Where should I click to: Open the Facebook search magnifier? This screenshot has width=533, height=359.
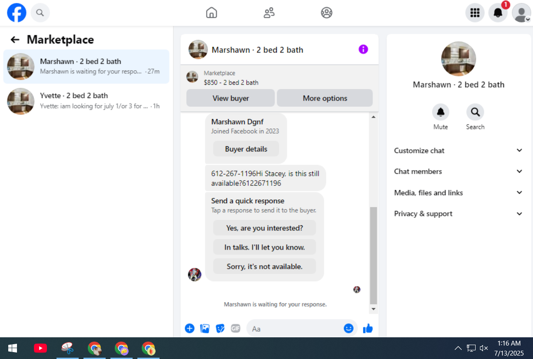[x=40, y=13]
